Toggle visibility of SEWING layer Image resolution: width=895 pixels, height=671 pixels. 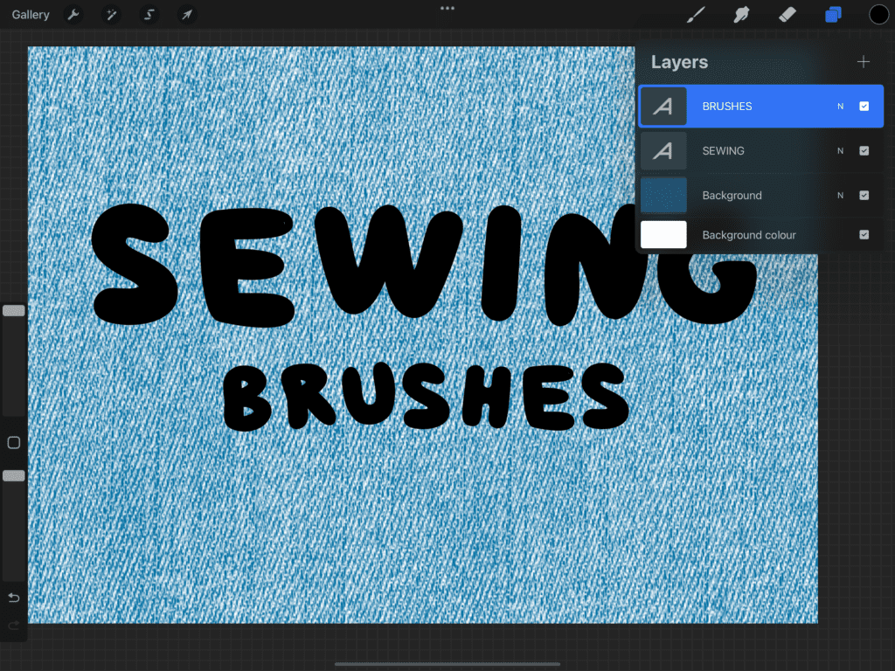click(x=864, y=151)
